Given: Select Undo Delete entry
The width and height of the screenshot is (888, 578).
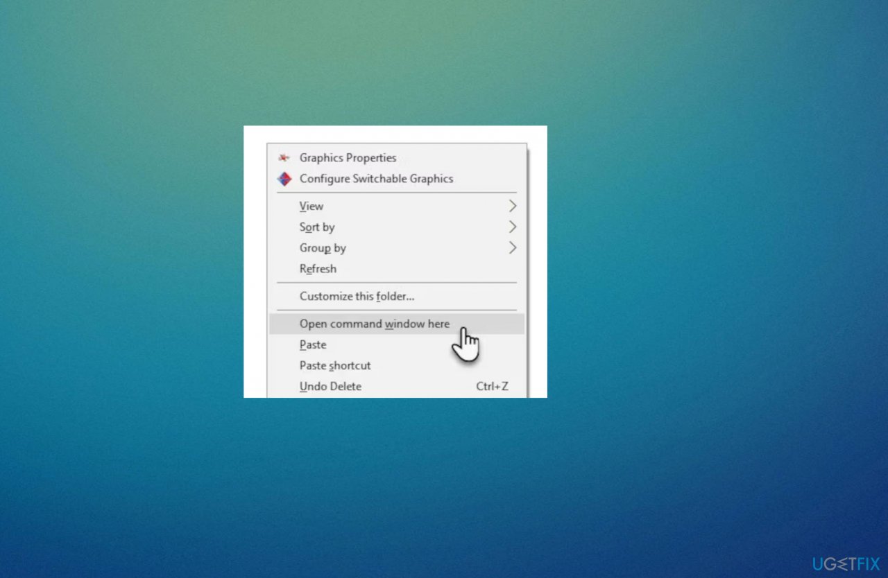Looking at the screenshot, I should 397,386.
